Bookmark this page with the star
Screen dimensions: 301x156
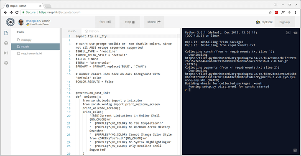270,12
